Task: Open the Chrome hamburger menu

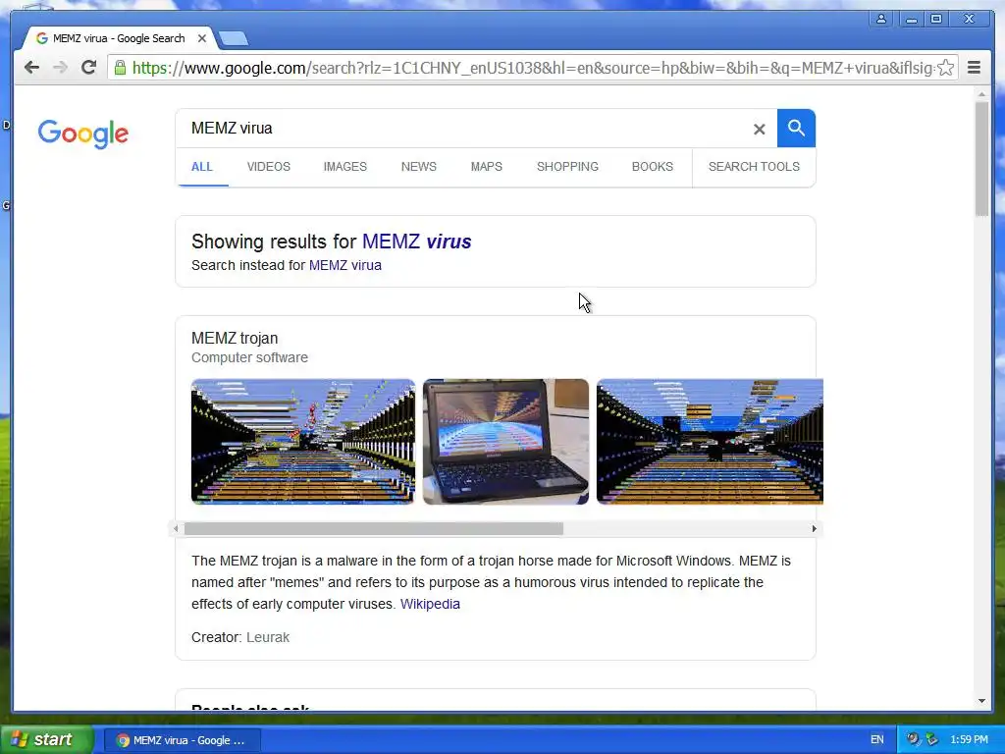Action: (x=974, y=68)
